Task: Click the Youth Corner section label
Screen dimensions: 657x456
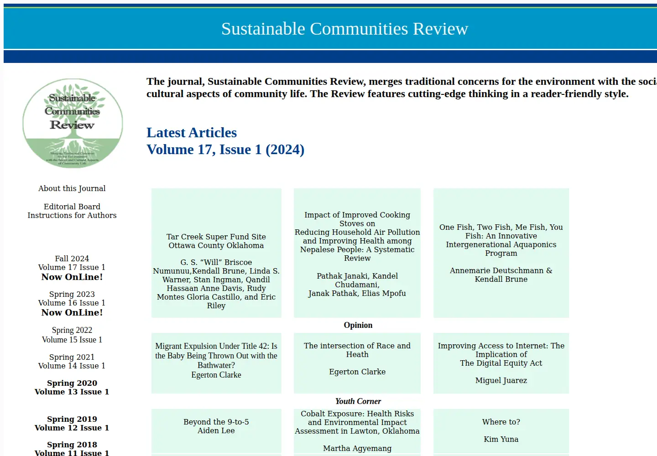Action: click(x=358, y=401)
